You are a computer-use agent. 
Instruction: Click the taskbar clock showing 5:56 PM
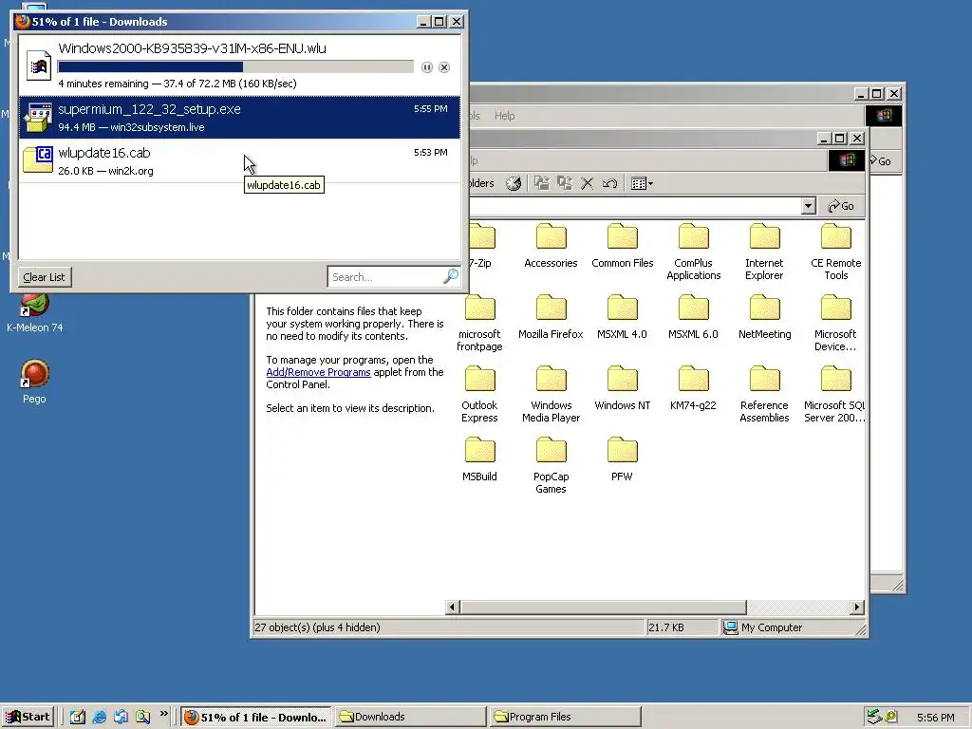(x=935, y=718)
